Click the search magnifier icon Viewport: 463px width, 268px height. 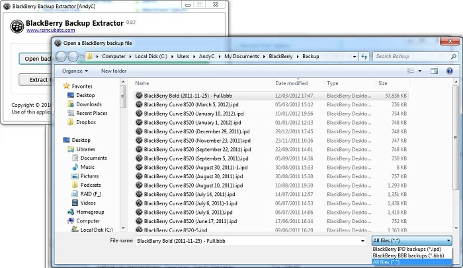454,56
